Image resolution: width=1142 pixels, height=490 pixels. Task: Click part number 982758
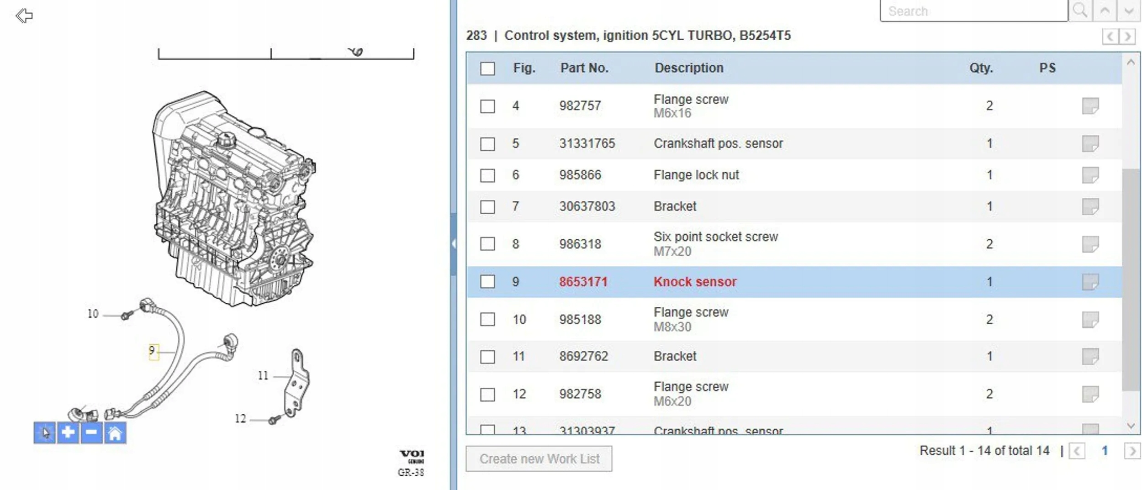[580, 394]
